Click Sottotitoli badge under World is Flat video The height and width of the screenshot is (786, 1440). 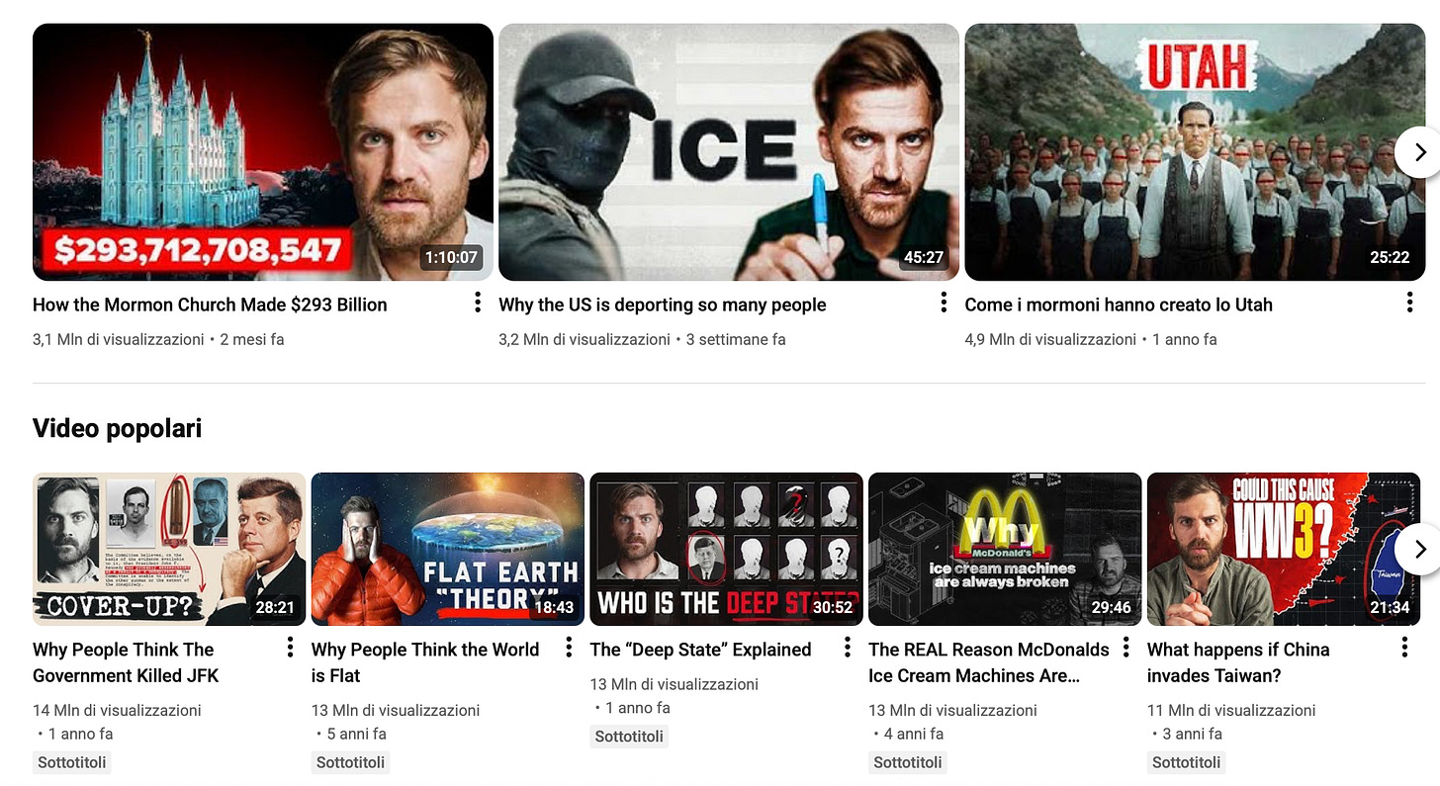coord(351,762)
